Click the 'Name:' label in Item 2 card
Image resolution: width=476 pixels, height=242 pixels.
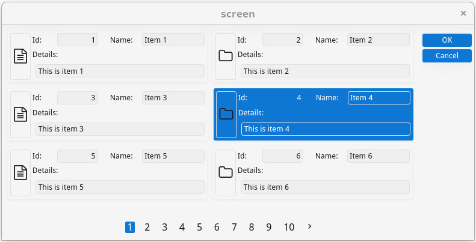point(327,40)
